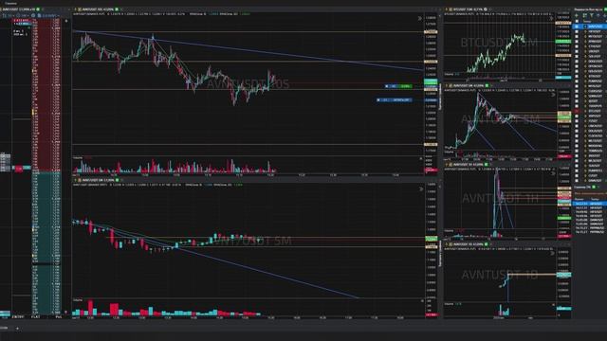Add new workspace tab with plus at bottom
The height and width of the screenshot is (341, 607).
(17, 329)
